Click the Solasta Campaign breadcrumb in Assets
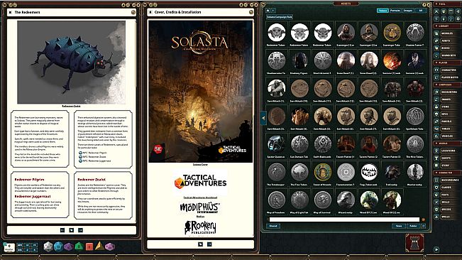 (279, 17)
